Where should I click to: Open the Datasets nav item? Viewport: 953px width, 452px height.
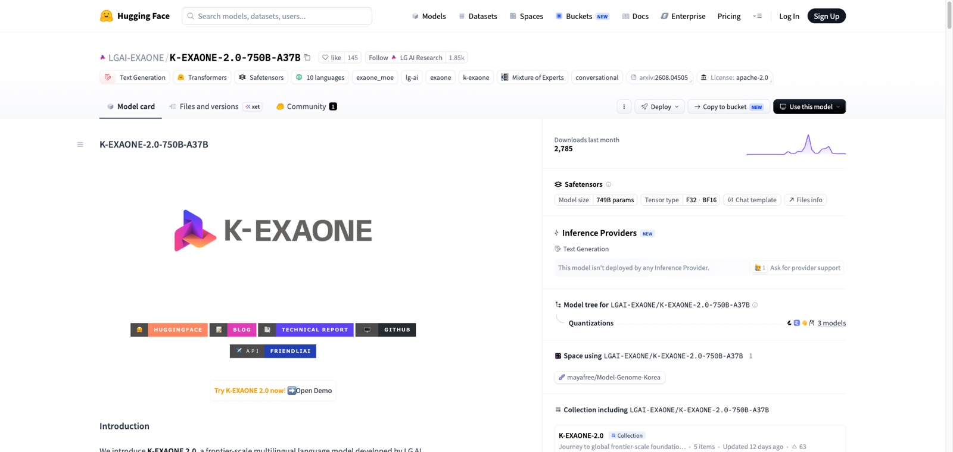pyautogui.click(x=478, y=16)
